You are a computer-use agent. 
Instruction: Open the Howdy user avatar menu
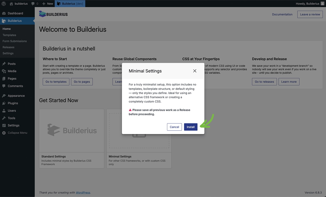(x=322, y=4)
